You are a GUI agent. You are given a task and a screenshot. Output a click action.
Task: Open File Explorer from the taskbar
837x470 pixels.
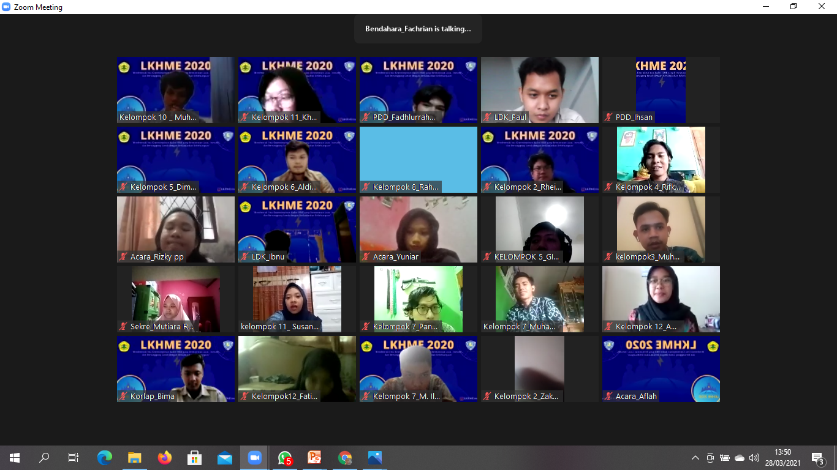[135, 458]
